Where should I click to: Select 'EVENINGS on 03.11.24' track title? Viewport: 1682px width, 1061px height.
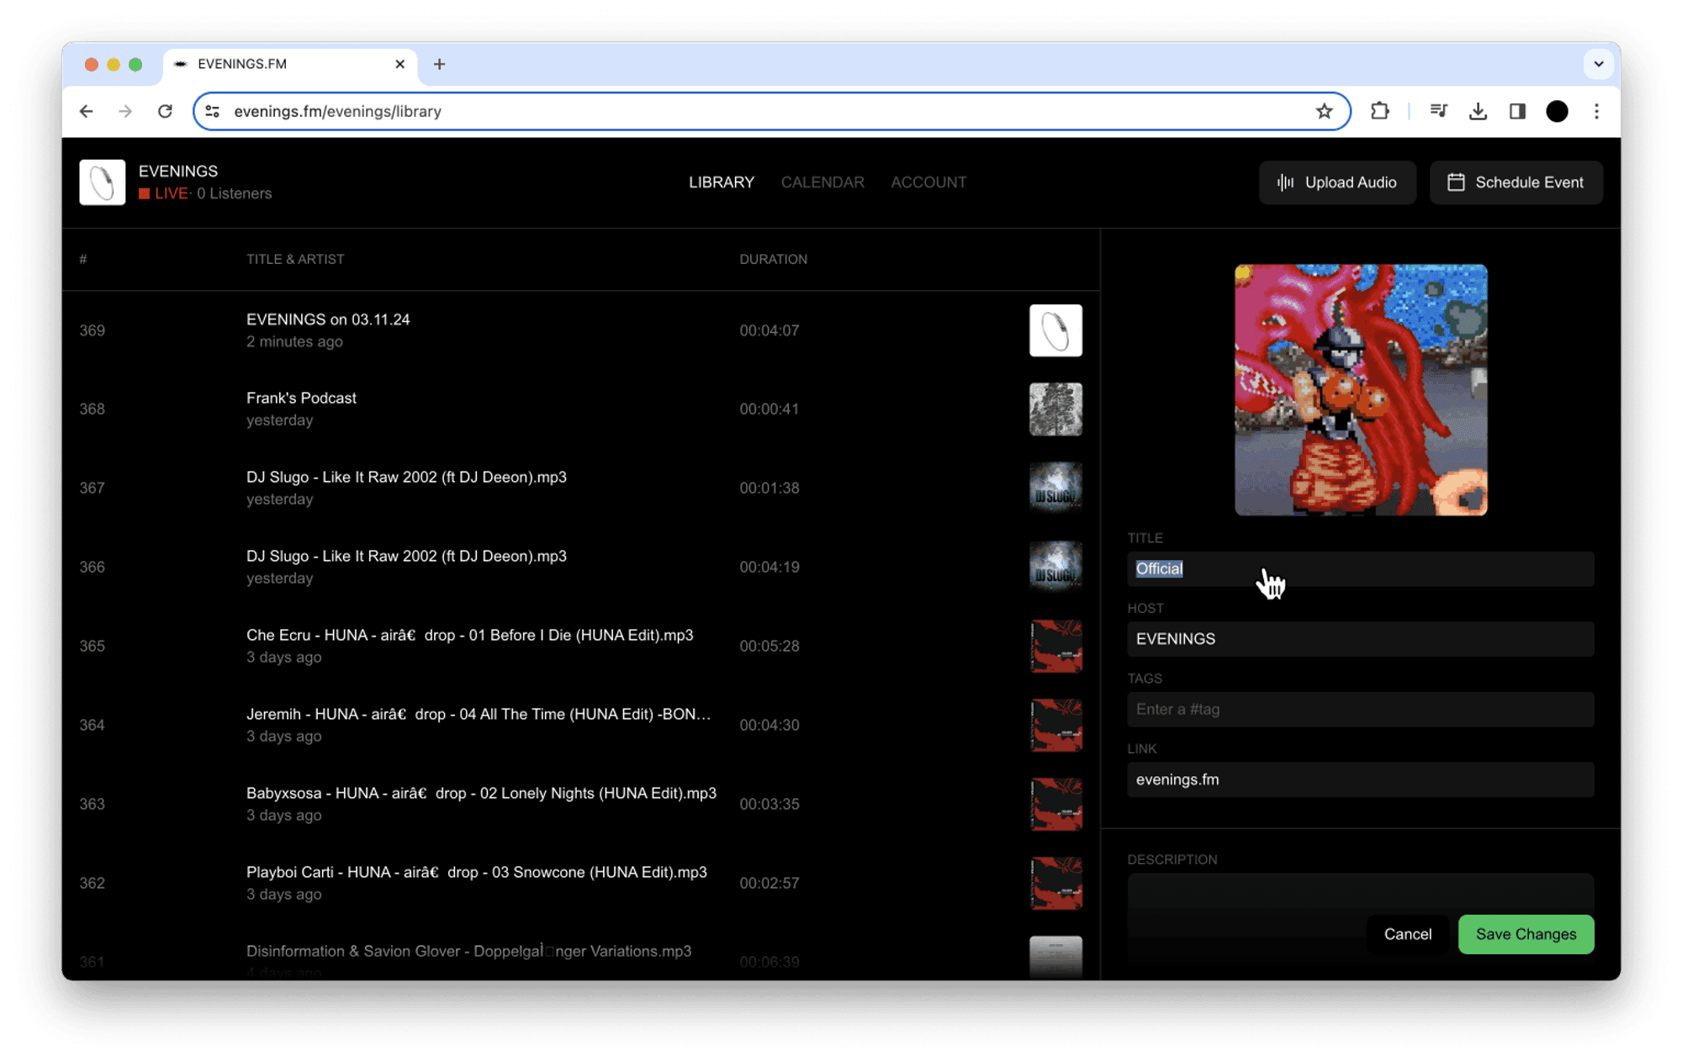click(x=328, y=319)
